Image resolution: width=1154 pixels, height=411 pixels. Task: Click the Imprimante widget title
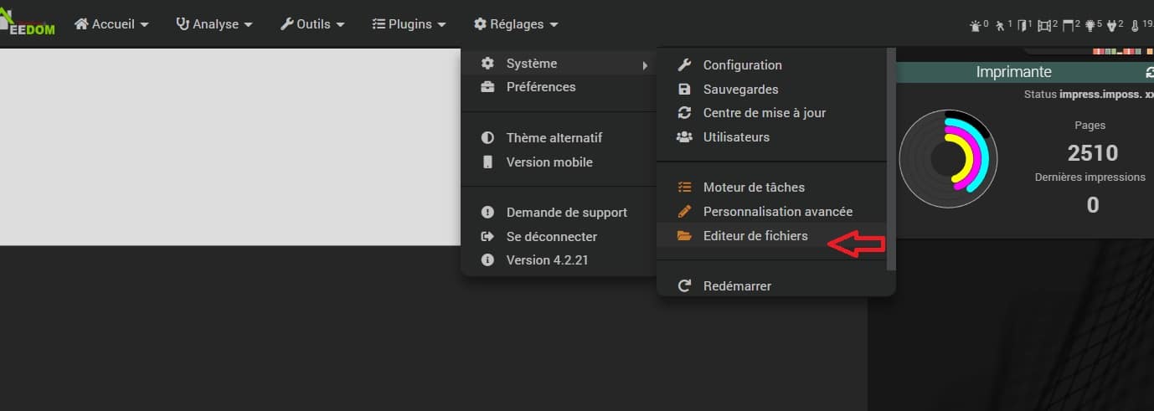click(1013, 72)
